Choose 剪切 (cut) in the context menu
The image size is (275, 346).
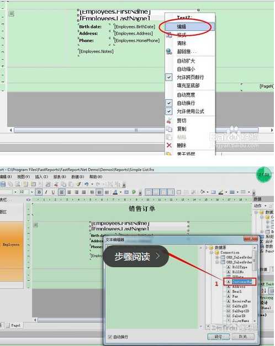pos(189,121)
